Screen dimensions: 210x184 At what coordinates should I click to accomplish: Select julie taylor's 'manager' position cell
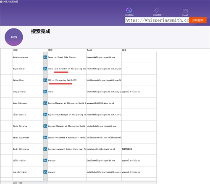(x=67, y=161)
